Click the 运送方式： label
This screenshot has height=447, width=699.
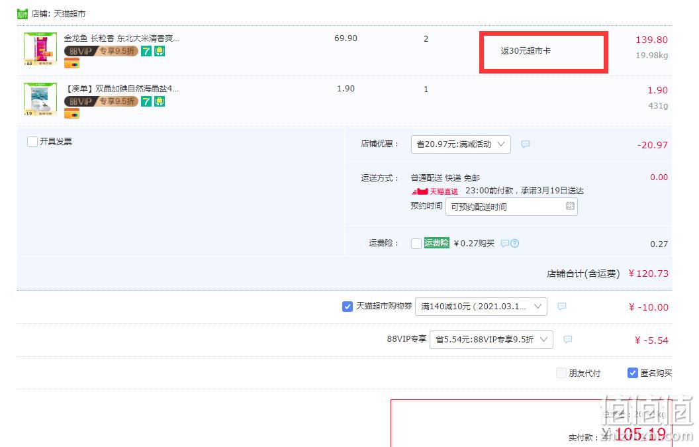click(380, 178)
